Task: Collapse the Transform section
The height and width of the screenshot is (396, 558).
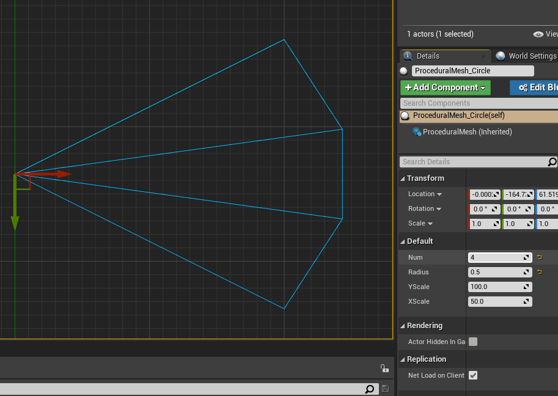Action: tap(403, 178)
